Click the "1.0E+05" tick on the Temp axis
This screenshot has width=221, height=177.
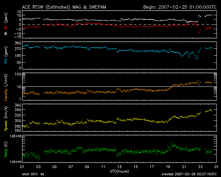point(16,136)
